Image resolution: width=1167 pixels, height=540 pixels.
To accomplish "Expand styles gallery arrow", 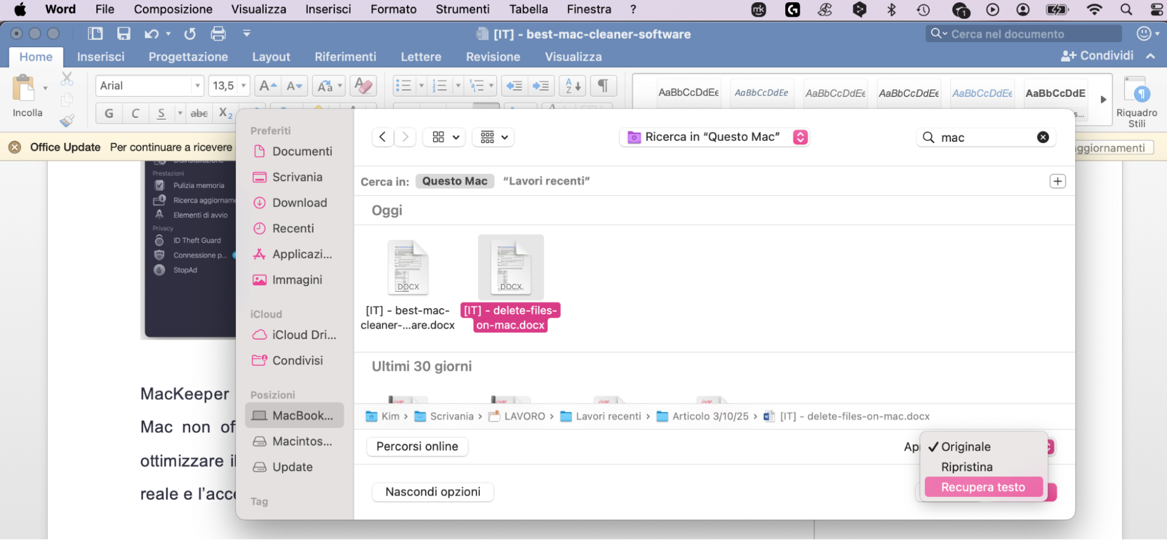I will click(1103, 99).
